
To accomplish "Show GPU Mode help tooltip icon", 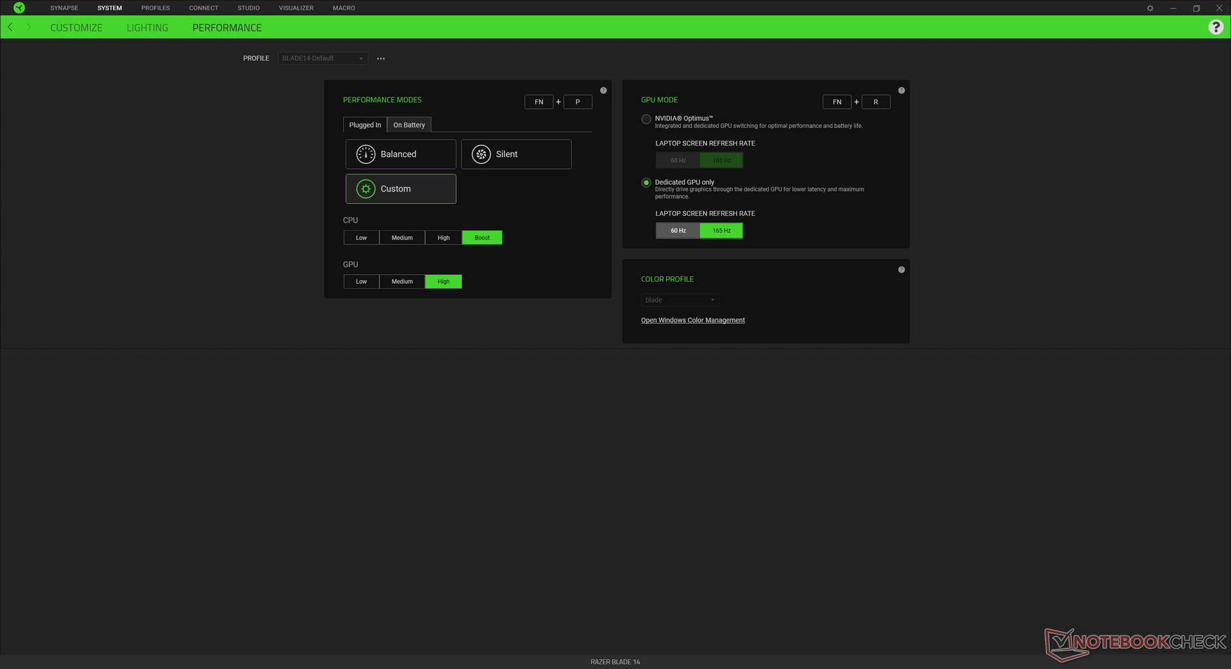I will click(901, 90).
